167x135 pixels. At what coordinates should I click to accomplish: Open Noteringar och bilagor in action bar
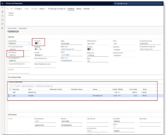pos(57,9)
